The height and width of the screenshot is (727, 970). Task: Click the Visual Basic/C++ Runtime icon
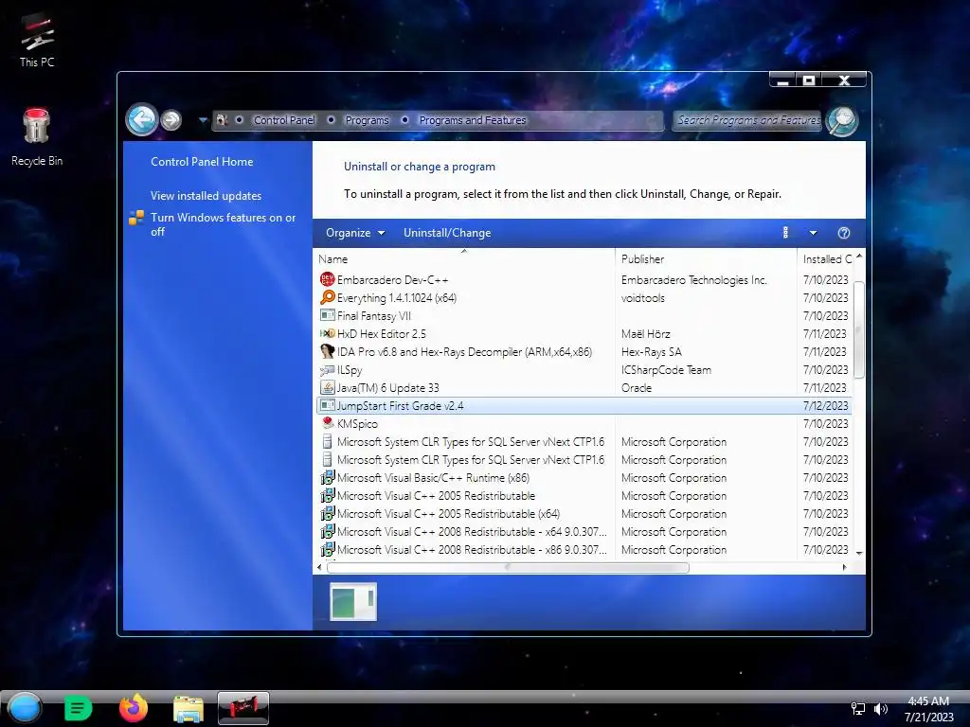327,477
